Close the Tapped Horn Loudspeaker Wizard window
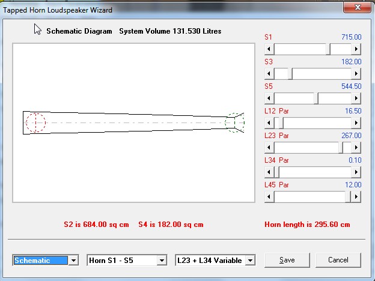375x281 pixels. tap(358, 7)
